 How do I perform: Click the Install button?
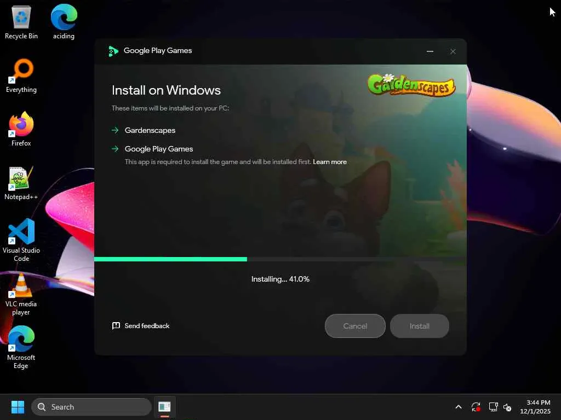tap(419, 326)
